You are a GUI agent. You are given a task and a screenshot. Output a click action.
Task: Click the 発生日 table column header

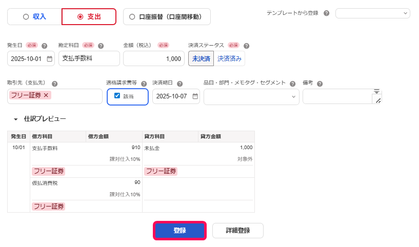18,136
